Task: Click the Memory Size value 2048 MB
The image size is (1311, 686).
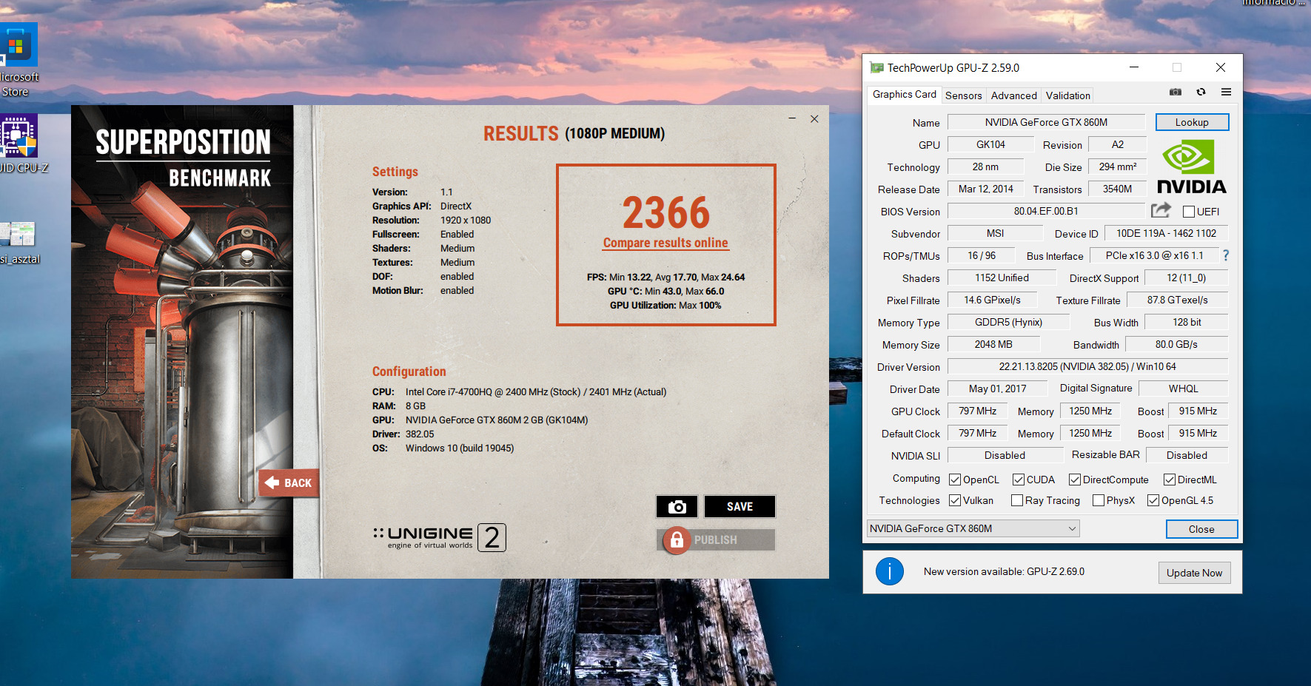Action: [x=993, y=344]
